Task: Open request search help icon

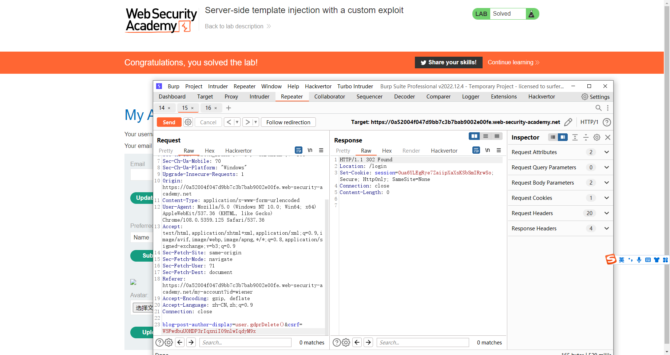Action: (x=159, y=342)
